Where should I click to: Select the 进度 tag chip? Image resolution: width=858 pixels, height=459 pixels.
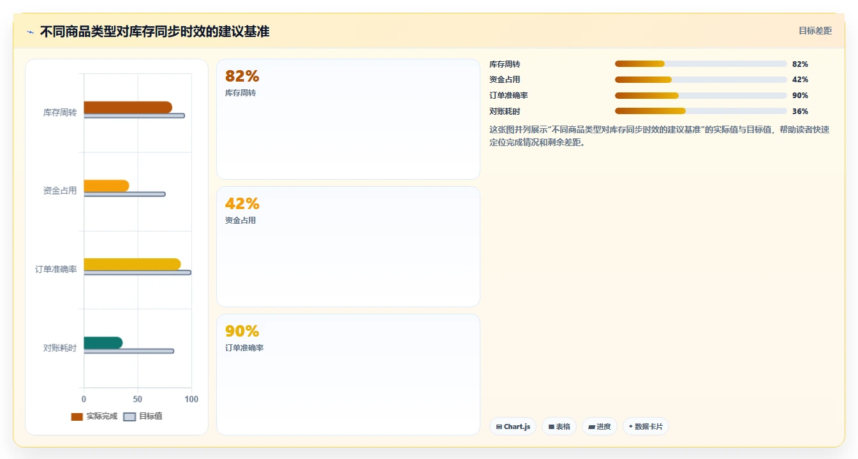pyautogui.click(x=600, y=426)
